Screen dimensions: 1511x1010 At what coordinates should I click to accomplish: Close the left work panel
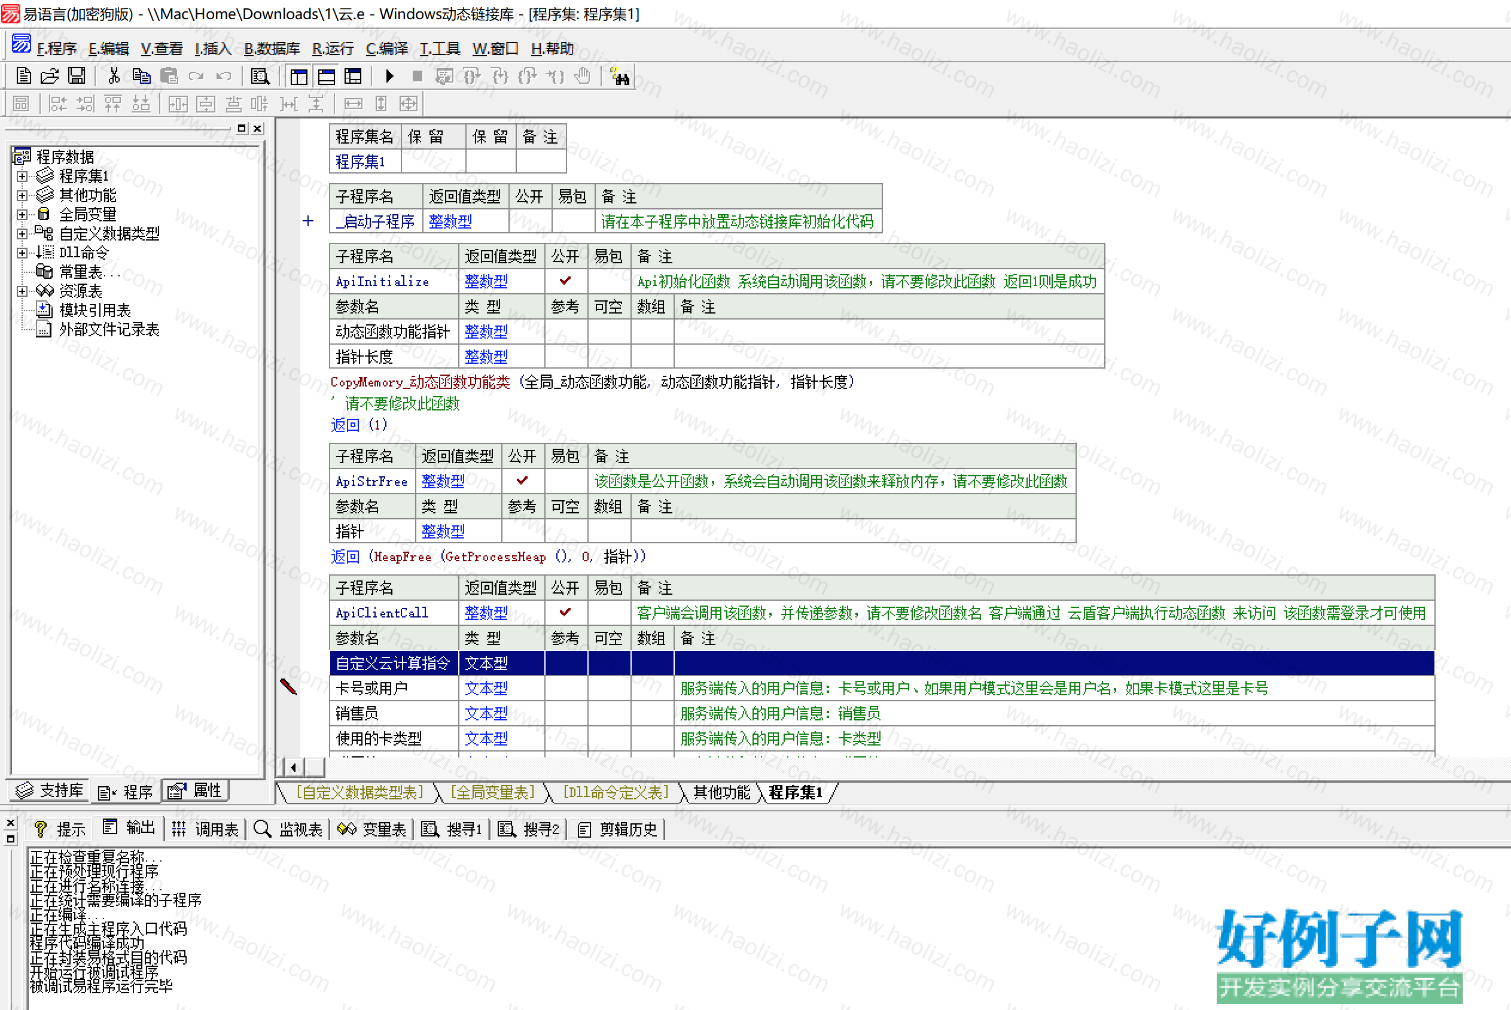click(x=258, y=128)
